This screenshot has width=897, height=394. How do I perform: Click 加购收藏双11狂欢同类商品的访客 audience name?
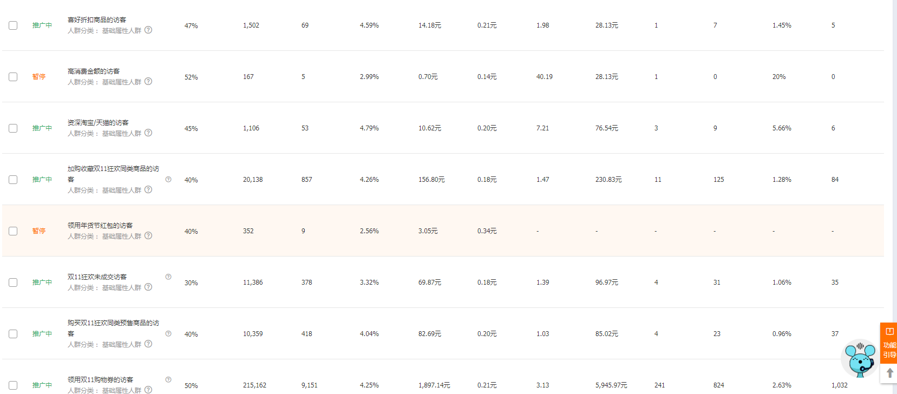pos(113,174)
